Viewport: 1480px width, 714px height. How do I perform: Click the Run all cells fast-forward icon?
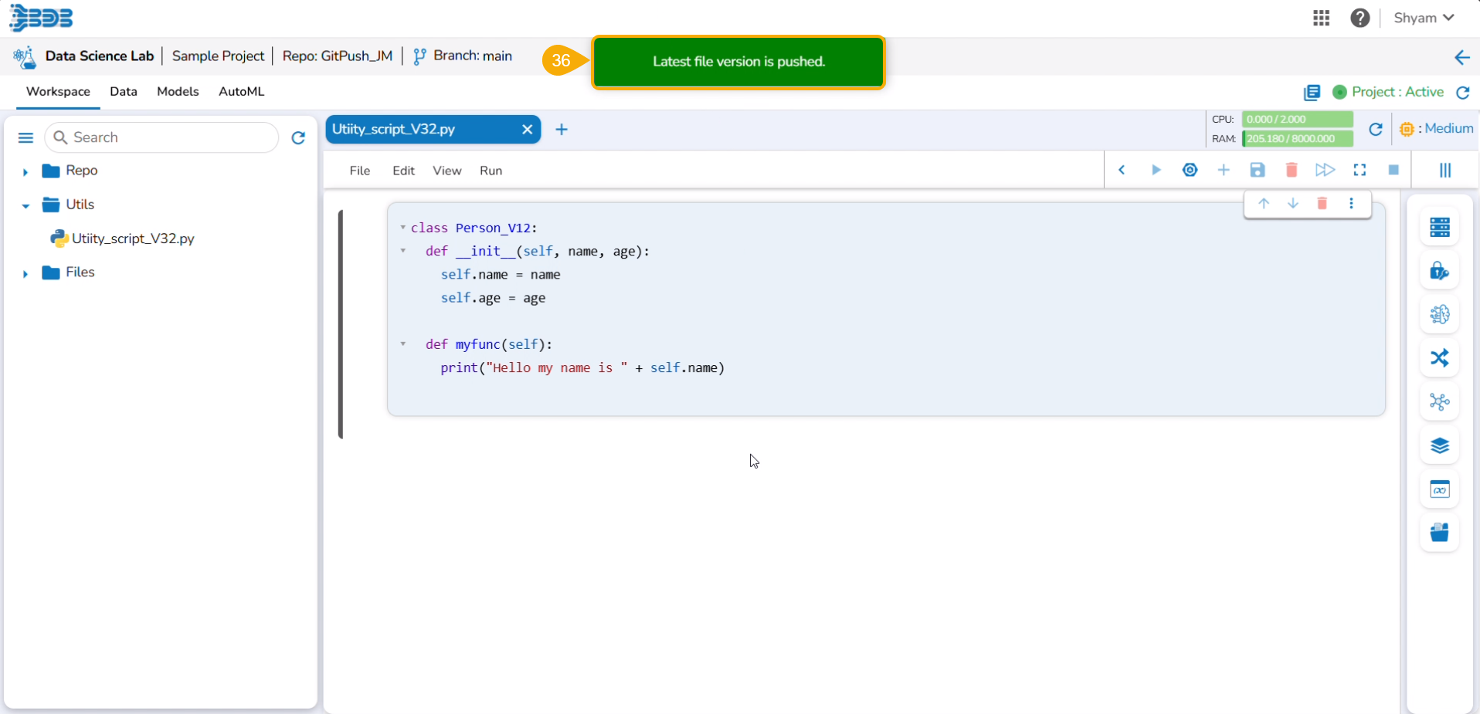[x=1325, y=170]
